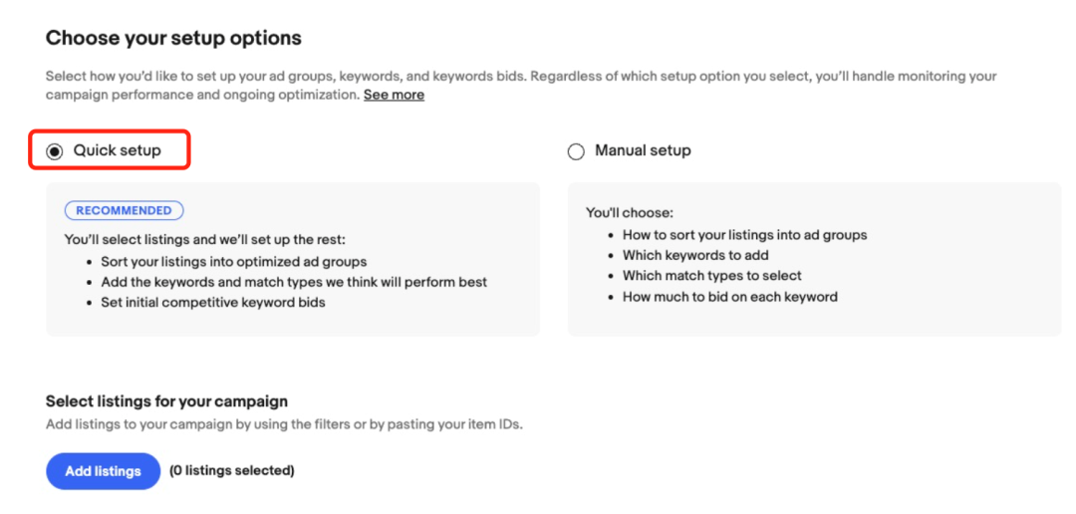Click the 0 listings selected counter

[231, 470]
